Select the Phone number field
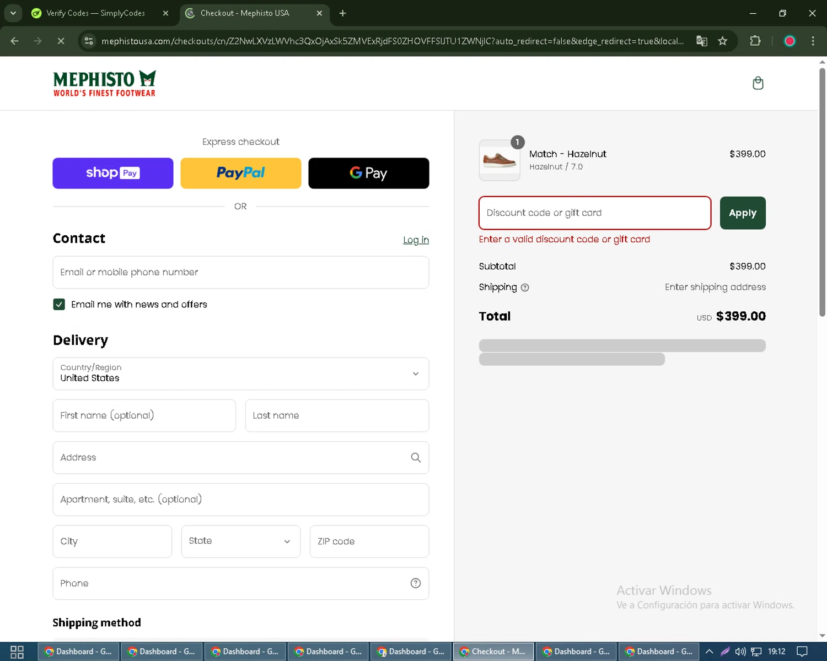Image resolution: width=827 pixels, height=661 pixels. pos(241,583)
